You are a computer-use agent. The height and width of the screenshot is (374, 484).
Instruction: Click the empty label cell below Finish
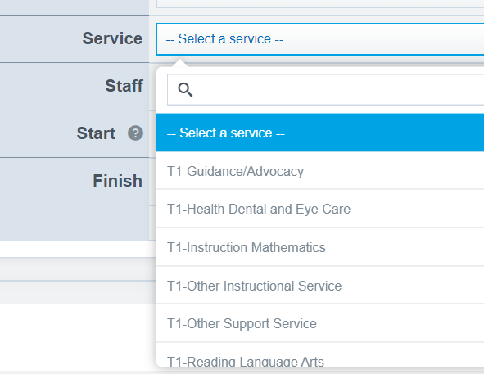tap(75, 223)
